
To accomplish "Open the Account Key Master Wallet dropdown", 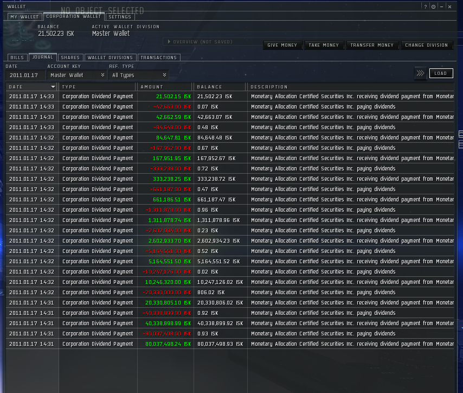I will (x=76, y=75).
